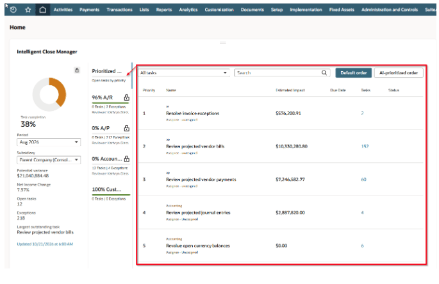Select the Prioritized tab in the category list
This screenshot has width=439, height=284.
coord(110,75)
